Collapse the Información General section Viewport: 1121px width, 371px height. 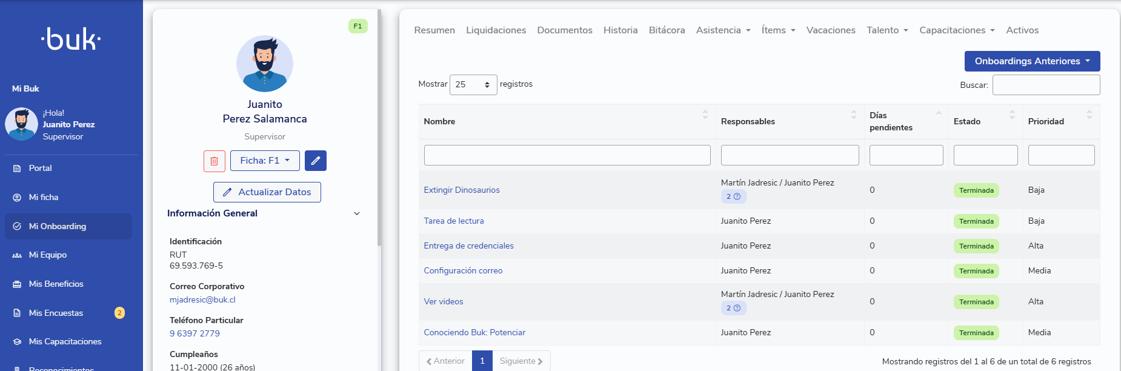[356, 213]
